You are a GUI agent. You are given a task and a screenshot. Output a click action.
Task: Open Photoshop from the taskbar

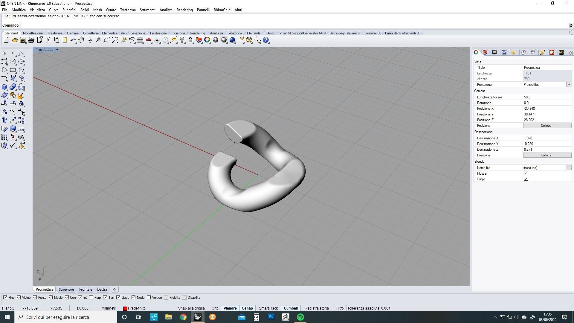point(271,317)
